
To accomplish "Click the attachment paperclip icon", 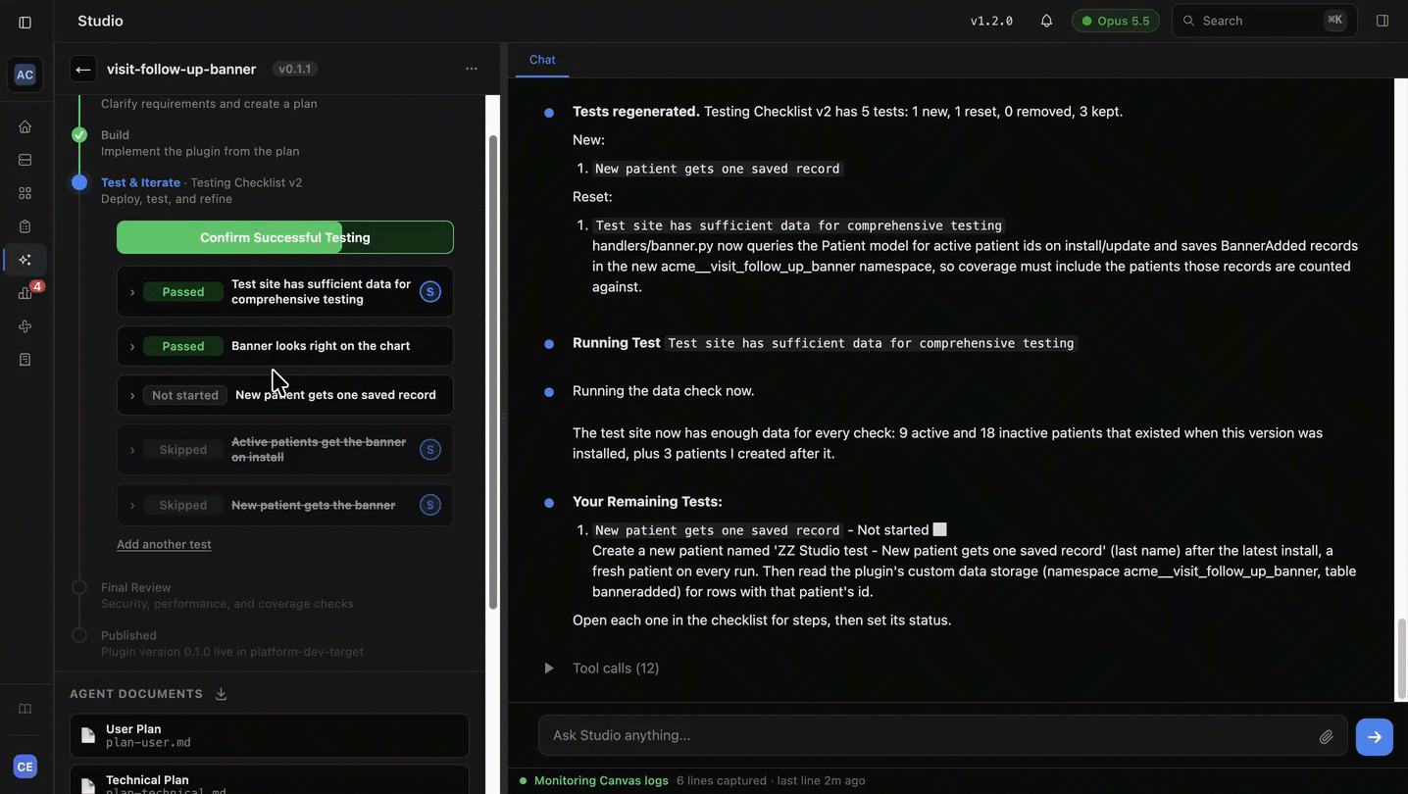I will (1326, 736).
